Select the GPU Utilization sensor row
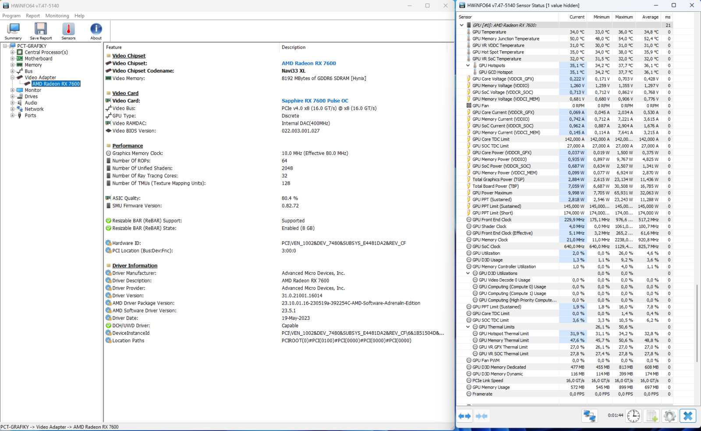 pos(565,253)
